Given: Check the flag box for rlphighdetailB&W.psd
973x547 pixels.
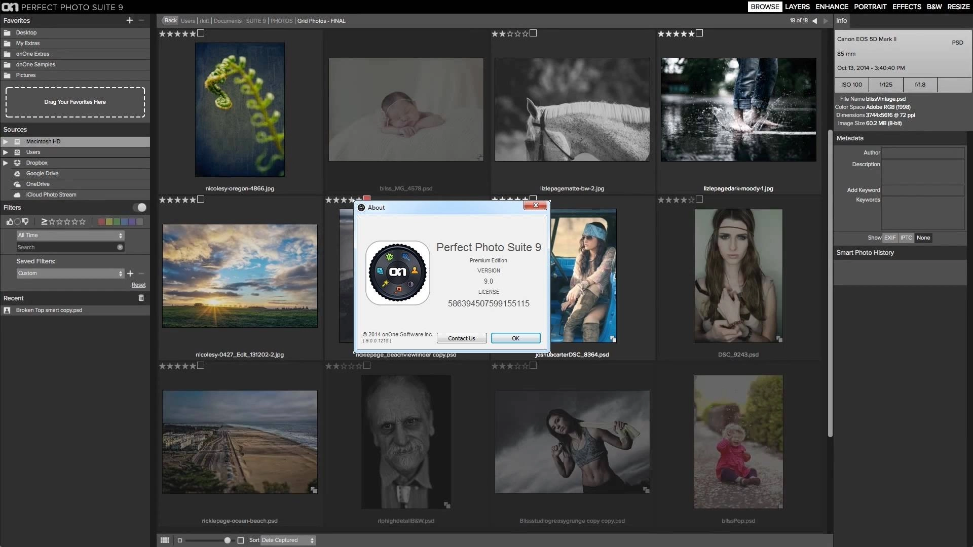Looking at the screenshot, I should click(367, 365).
